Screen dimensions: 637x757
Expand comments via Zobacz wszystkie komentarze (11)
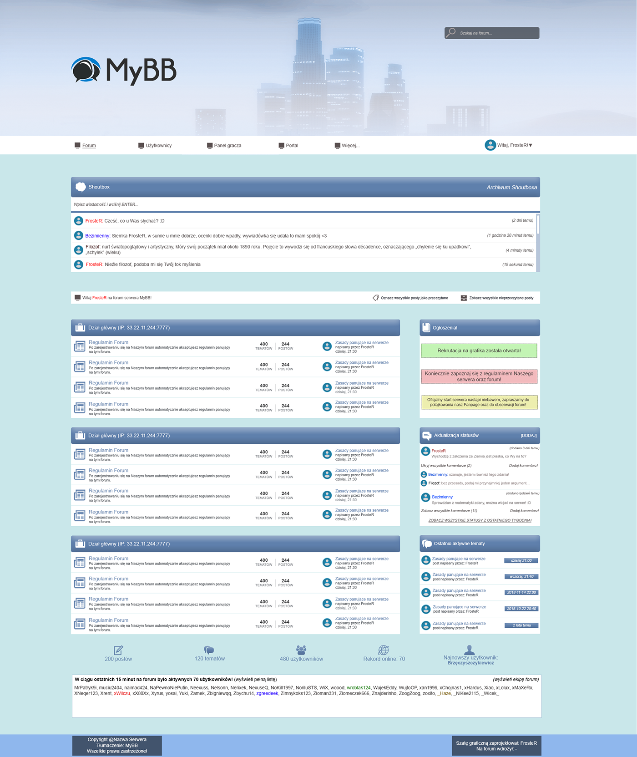pos(449,511)
